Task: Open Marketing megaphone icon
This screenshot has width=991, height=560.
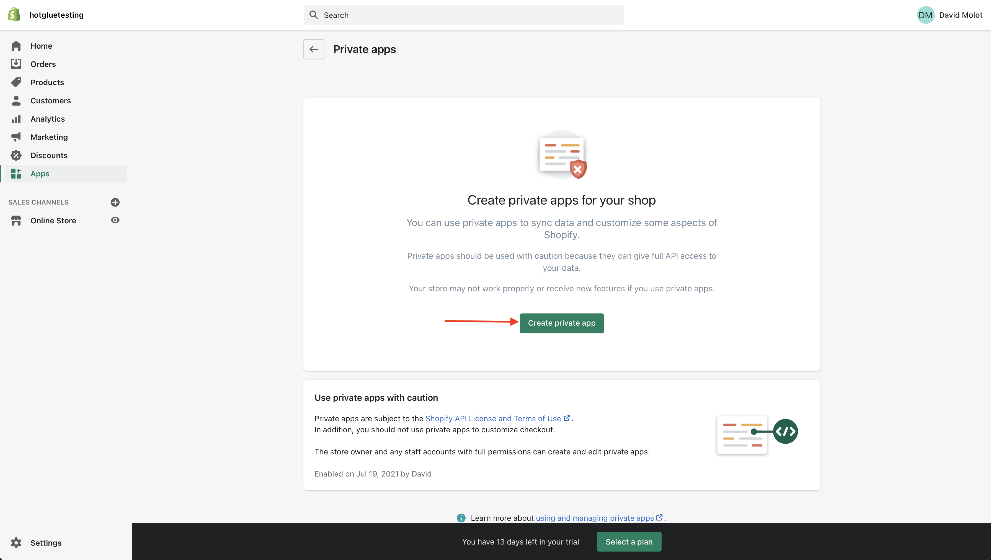Action: [x=16, y=137]
